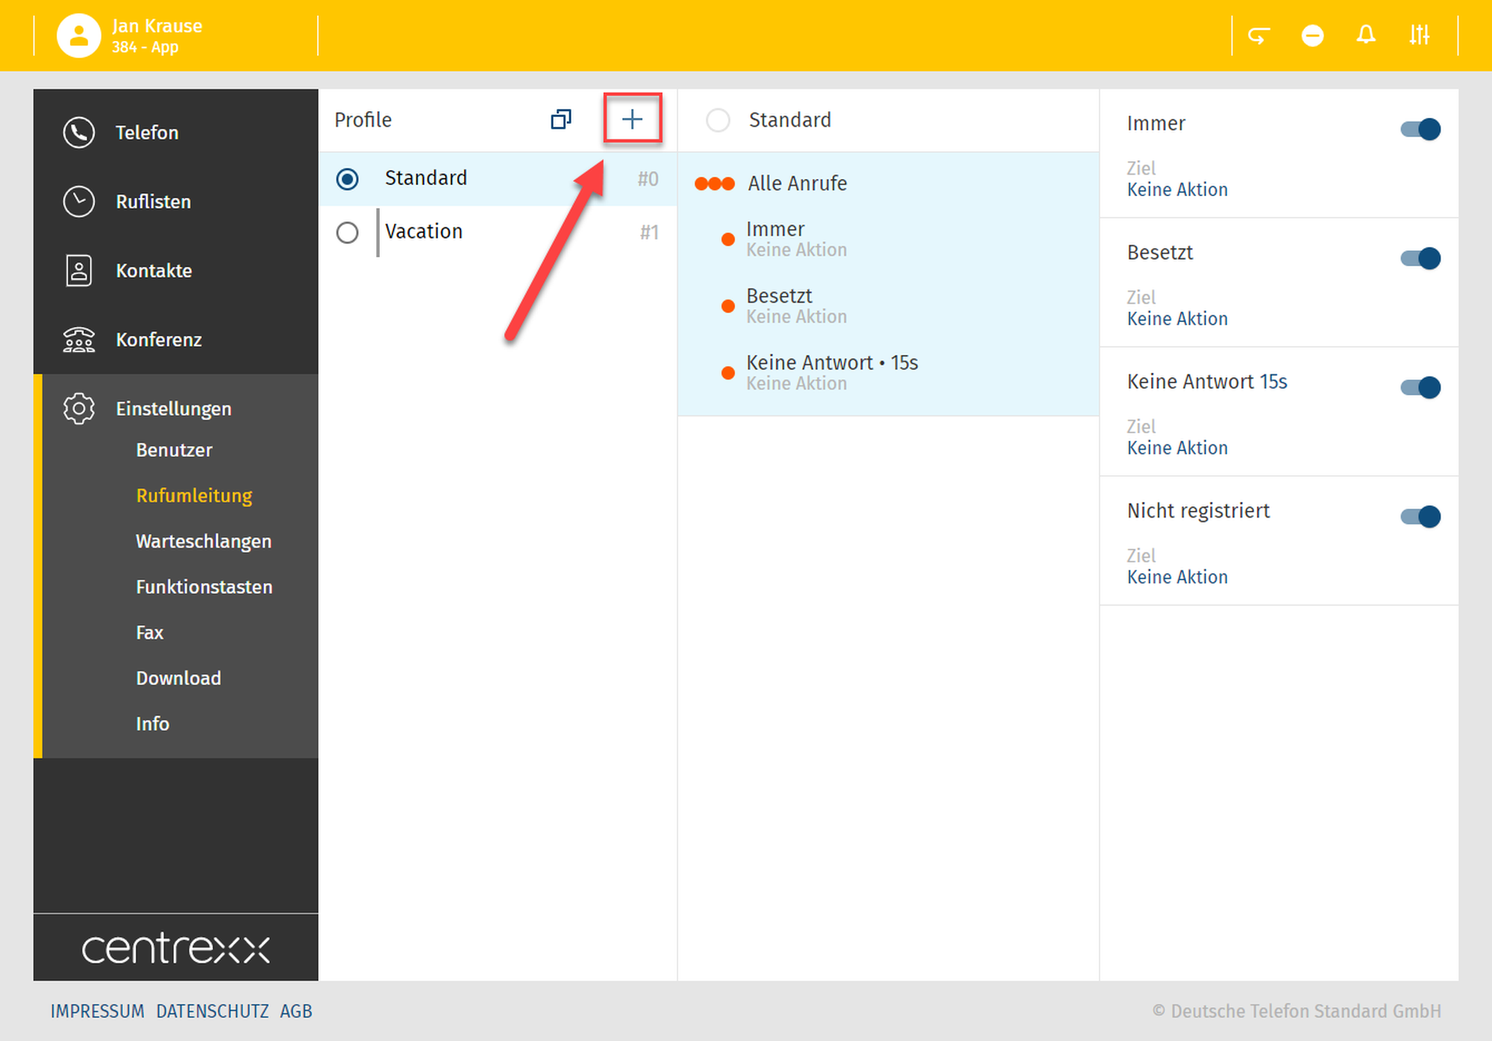Image resolution: width=1492 pixels, height=1041 pixels.
Task: Switch off Nicht registriert toggle
Action: (1420, 516)
